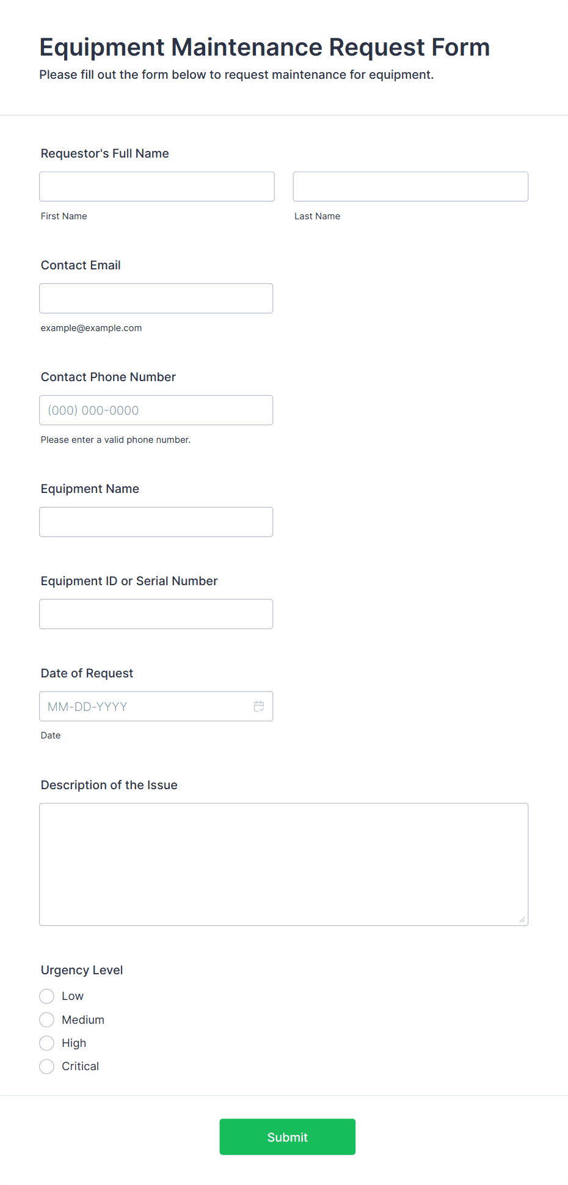Click into the Last Name field
The height and width of the screenshot is (1185, 568).
click(x=410, y=186)
